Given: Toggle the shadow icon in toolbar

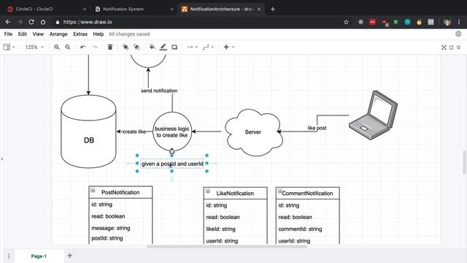Looking at the screenshot, I should (x=174, y=47).
